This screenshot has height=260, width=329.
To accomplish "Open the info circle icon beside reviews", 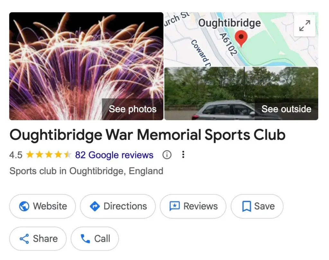I will [x=167, y=155].
